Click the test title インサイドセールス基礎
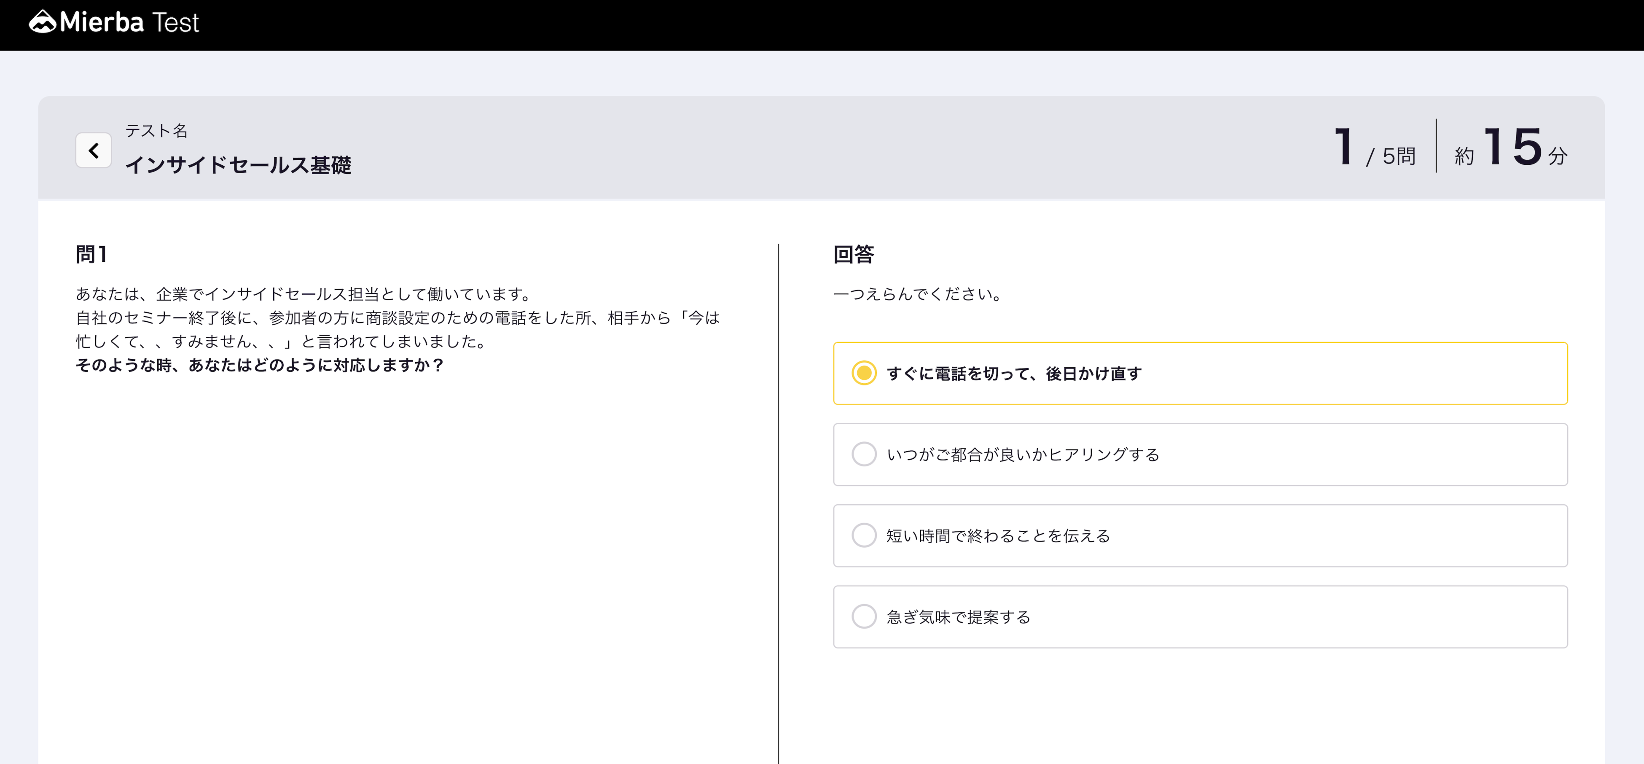The width and height of the screenshot is (1644, 764). tap(238, 165)
